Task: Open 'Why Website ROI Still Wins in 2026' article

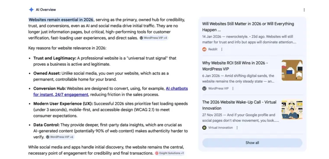Action: coord(235,66)
